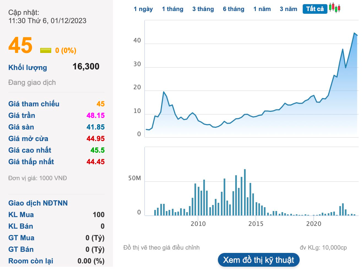363x270 pixels.
Task: Click the floor price 41.85
Action: (96, 127)
